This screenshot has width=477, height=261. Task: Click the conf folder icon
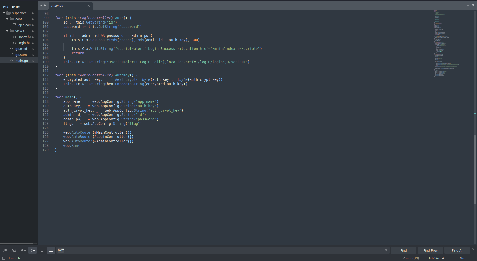coord(12,19)
